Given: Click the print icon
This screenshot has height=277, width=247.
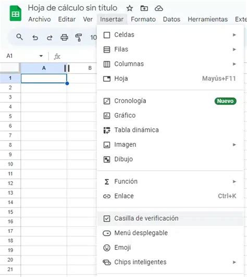Looking at the screenshot, I should coord(64,37).
